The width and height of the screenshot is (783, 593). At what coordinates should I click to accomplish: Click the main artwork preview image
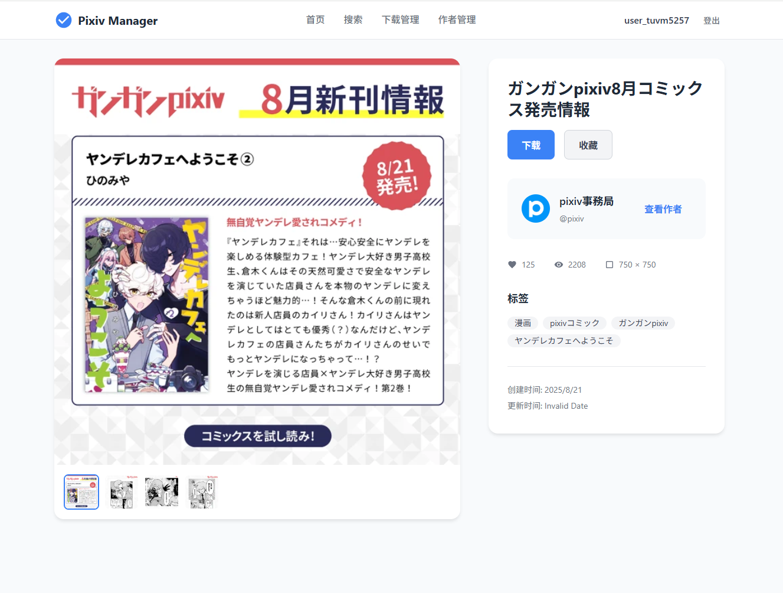click(257, 262)
